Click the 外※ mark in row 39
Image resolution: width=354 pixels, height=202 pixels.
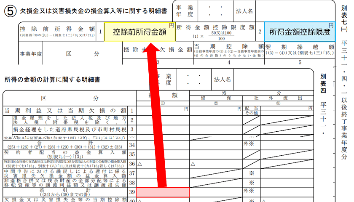click(249, 191)
